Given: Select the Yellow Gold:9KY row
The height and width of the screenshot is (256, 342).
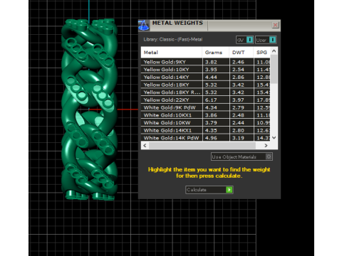Looking at the screenshot, I should [x=206, y=62].
